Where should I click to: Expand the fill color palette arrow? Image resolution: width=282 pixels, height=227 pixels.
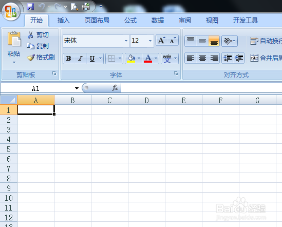[139, 58]
